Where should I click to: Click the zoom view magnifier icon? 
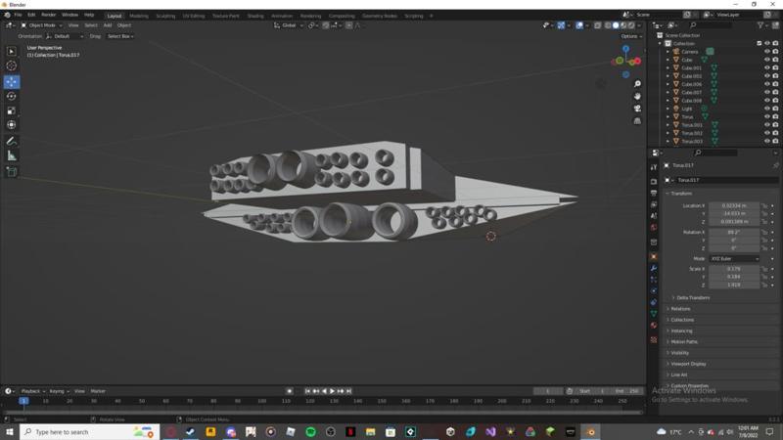pyautogui.click(x=637, y=84)
